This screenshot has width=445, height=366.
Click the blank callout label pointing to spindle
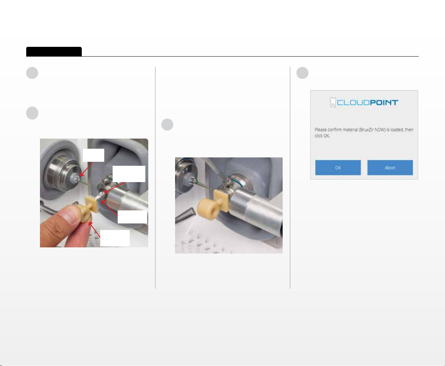click(93, 155)
